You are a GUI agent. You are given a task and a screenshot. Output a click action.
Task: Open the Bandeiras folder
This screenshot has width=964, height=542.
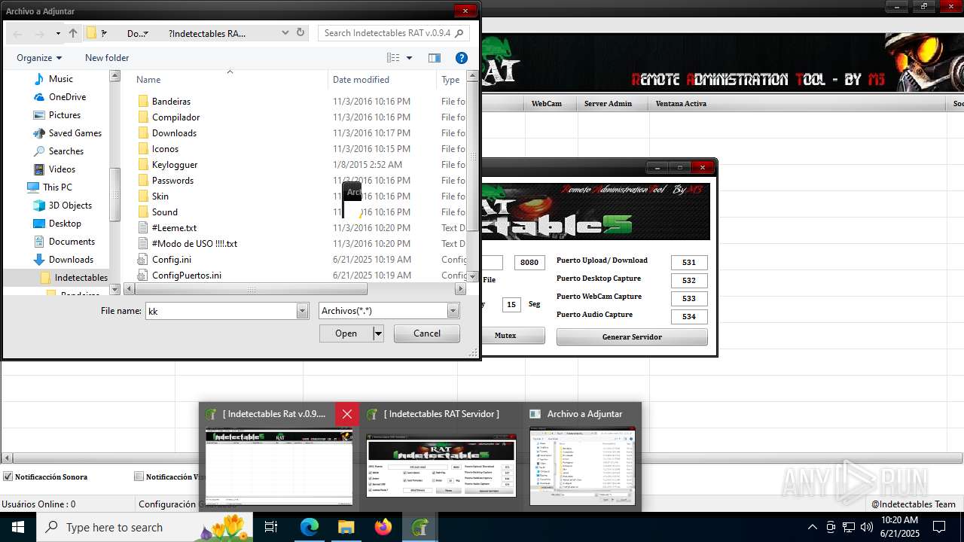(x=171, y=101)
